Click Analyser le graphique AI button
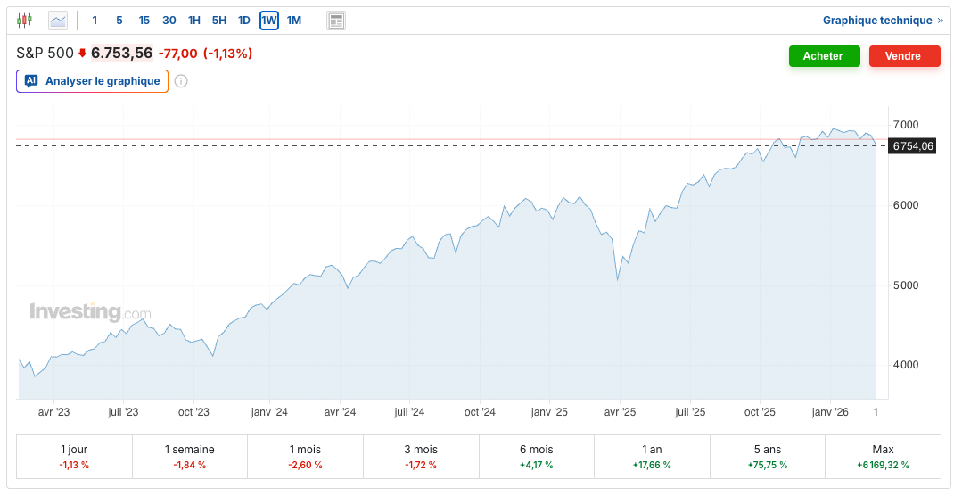The width and height of the screenshot is (962, 496). (92, 81)
